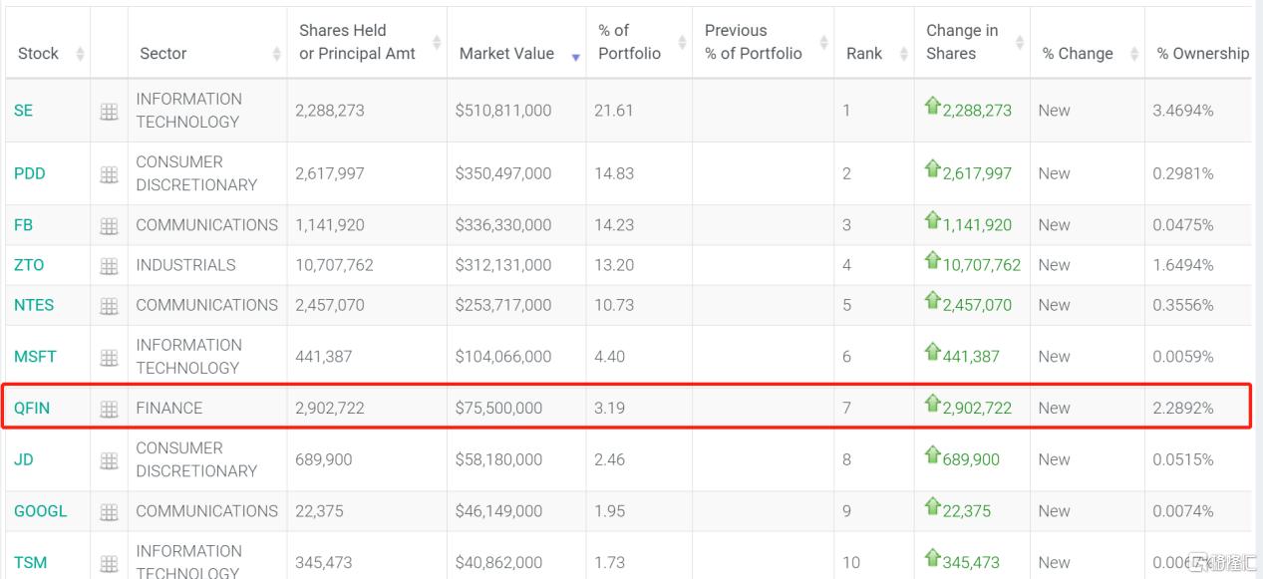Open the NTES stock link
The image size is (1263, 579).
click(34, 305)
